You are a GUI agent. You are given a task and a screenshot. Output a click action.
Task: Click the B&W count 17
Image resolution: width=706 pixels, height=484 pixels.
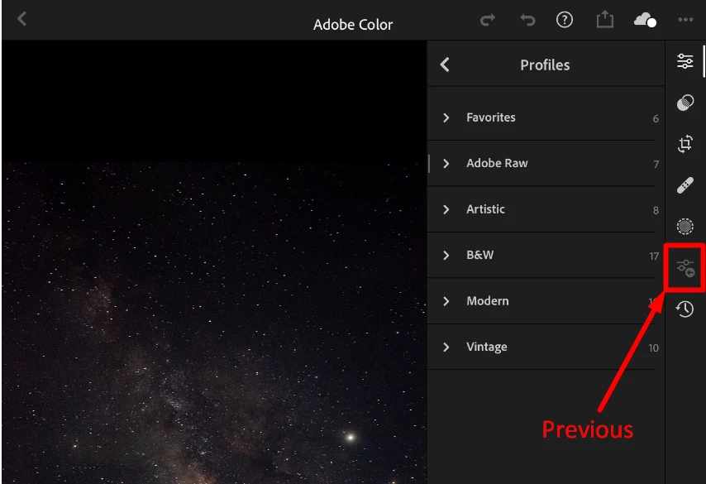pyautogui.click(x=654, y=256)
